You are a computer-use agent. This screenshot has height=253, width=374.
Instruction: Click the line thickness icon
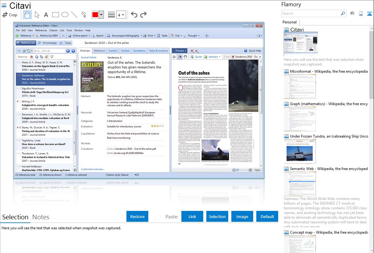111,15
